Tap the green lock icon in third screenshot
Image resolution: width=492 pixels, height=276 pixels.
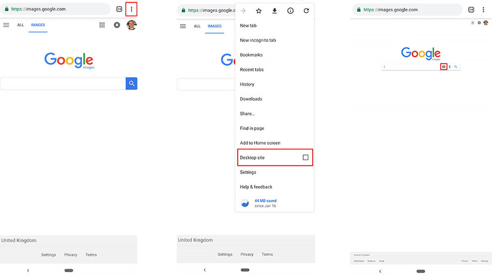359,10
